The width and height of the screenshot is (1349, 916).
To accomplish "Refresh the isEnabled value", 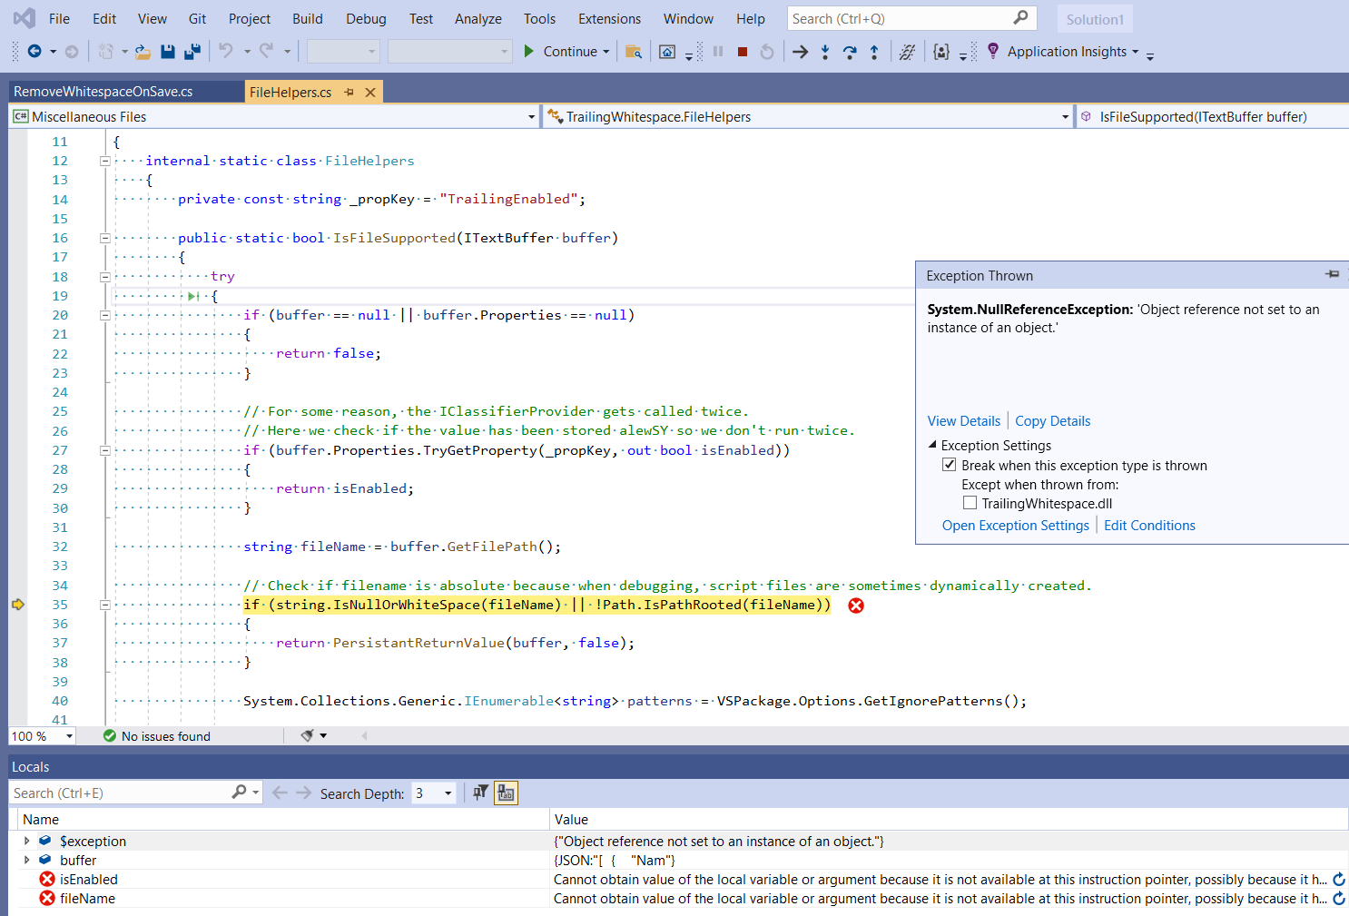I will [1339, 879].
